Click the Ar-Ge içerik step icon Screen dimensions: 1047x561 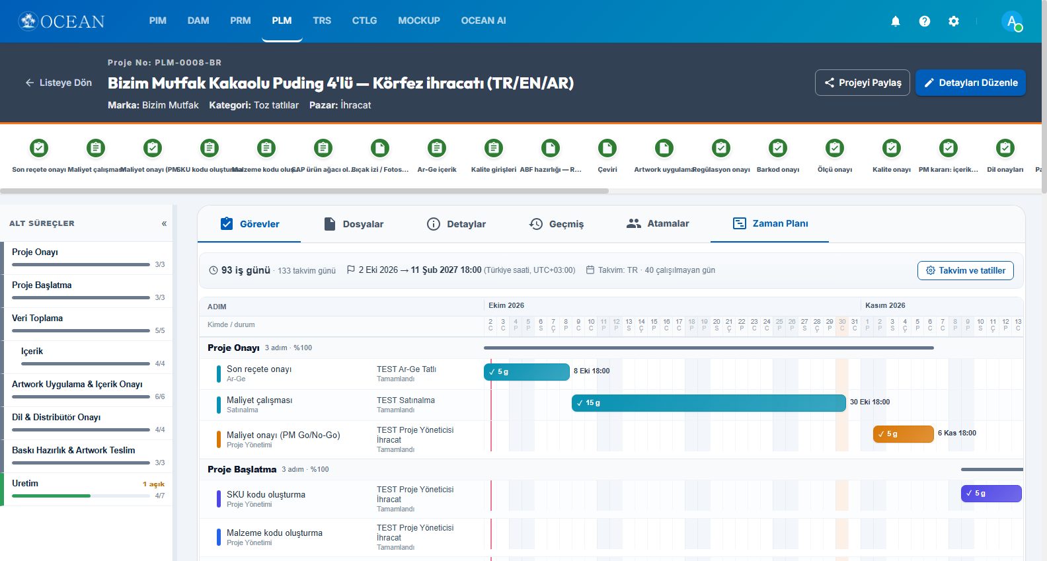tap(437, 148)
